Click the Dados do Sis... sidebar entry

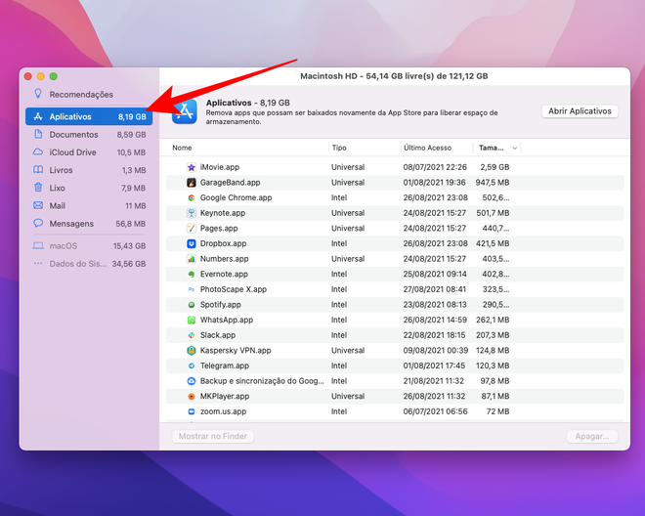pyautogui.click(x=89, y=263)
